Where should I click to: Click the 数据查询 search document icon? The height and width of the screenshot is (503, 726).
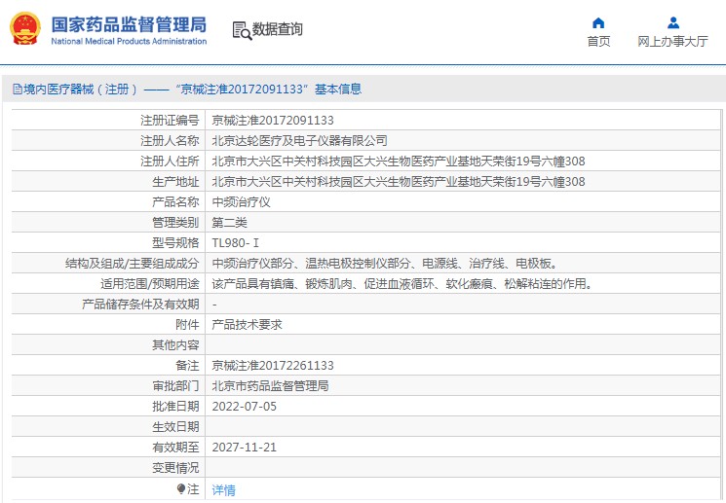pyautogui.click(x=242, y=30)
